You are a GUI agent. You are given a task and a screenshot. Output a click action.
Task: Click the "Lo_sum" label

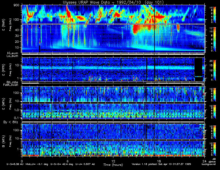click(12, 56)
